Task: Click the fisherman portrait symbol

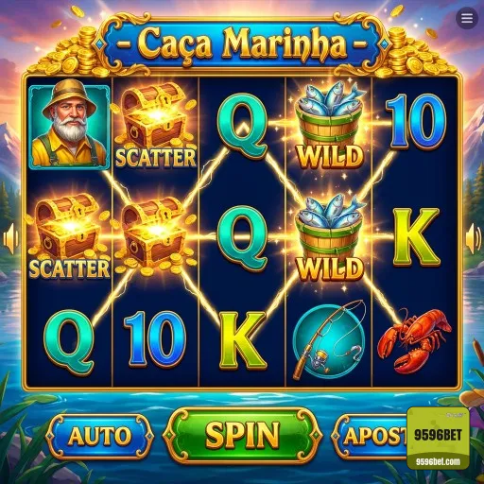Action: [69, 127]
